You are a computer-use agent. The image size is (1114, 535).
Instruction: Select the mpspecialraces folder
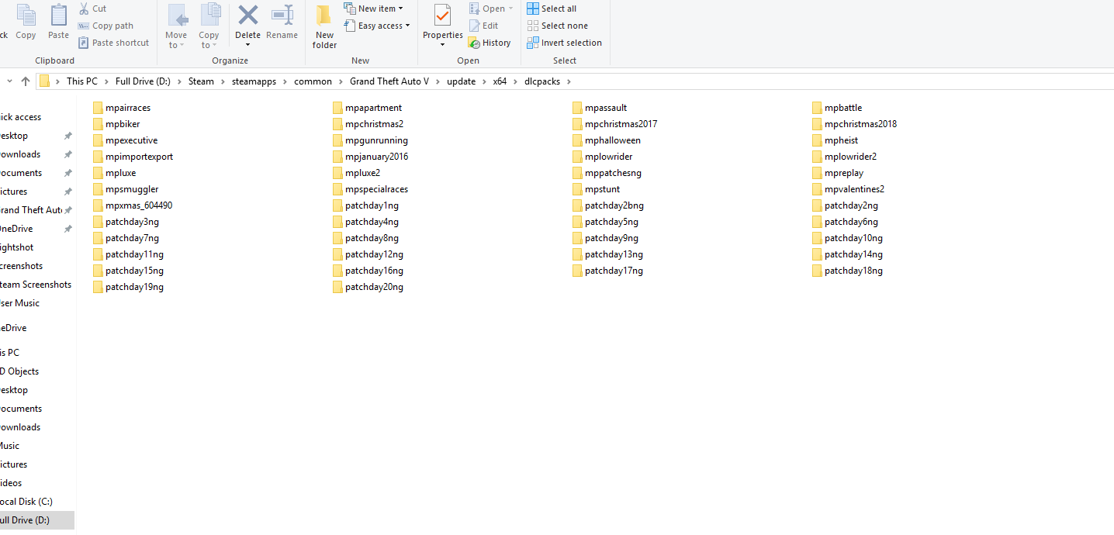(x=370, y=189)
